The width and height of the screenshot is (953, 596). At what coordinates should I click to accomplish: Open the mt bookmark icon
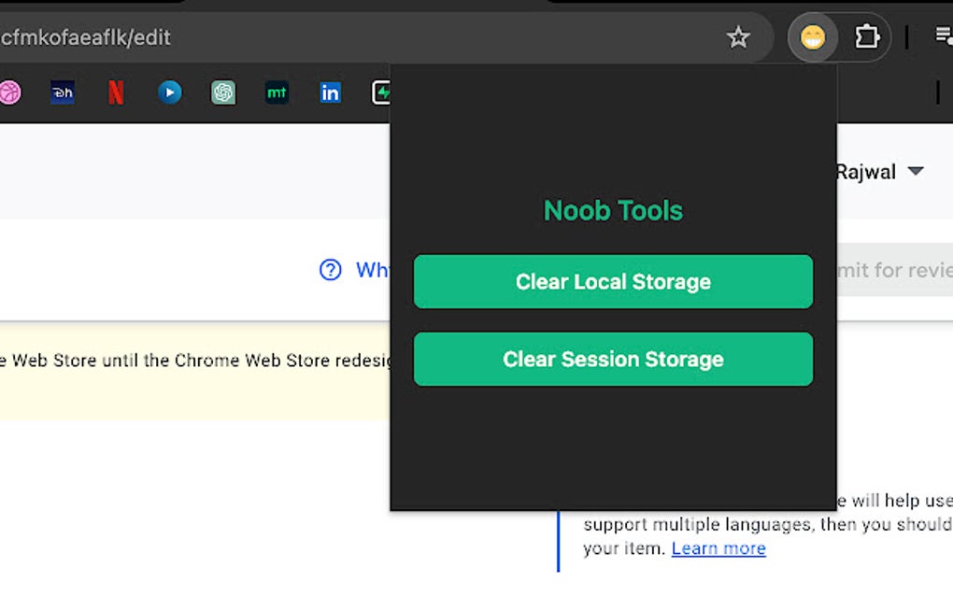277,92
